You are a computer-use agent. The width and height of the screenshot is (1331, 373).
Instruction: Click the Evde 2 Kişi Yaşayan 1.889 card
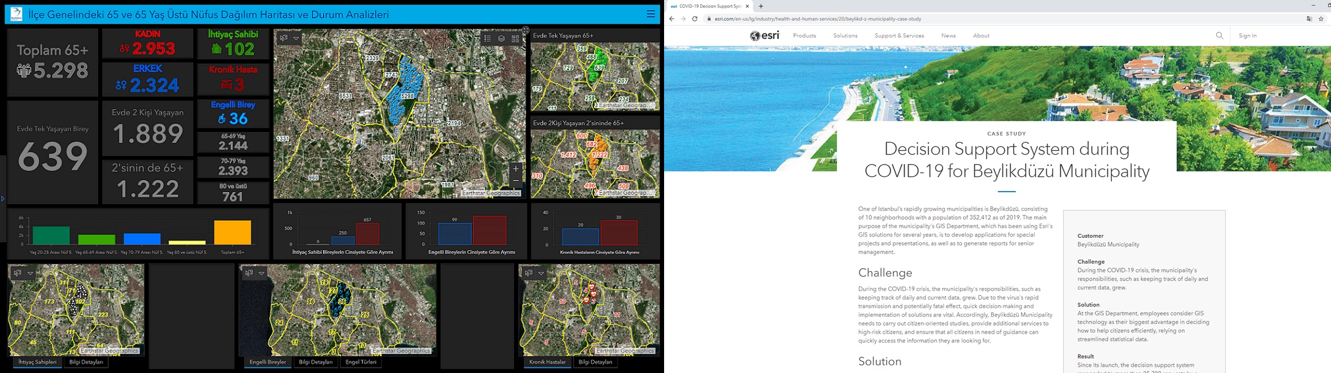pos(147,128)
